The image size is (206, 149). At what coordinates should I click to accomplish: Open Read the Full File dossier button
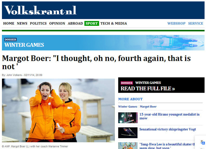[161, 85]
